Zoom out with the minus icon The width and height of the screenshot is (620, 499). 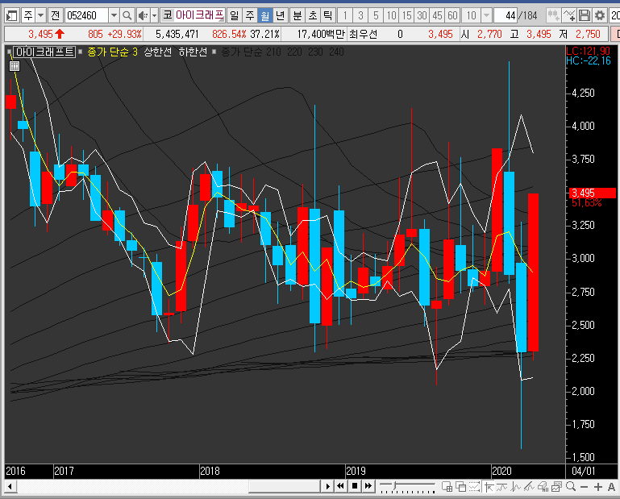[x=585, y=487]
